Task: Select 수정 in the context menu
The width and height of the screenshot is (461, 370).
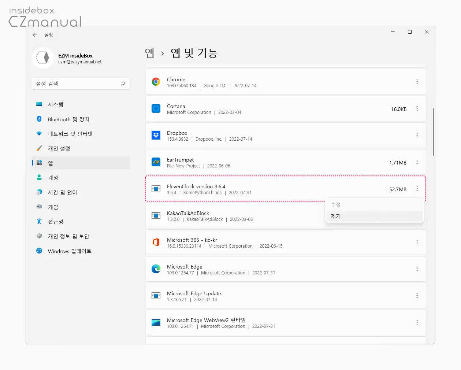Action: click(374, 204)
